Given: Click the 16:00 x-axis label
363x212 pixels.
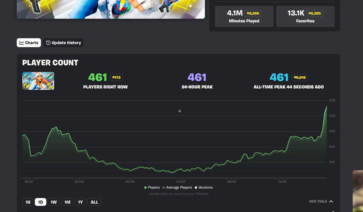Looking at the screenshot, I should click(28, 182).
